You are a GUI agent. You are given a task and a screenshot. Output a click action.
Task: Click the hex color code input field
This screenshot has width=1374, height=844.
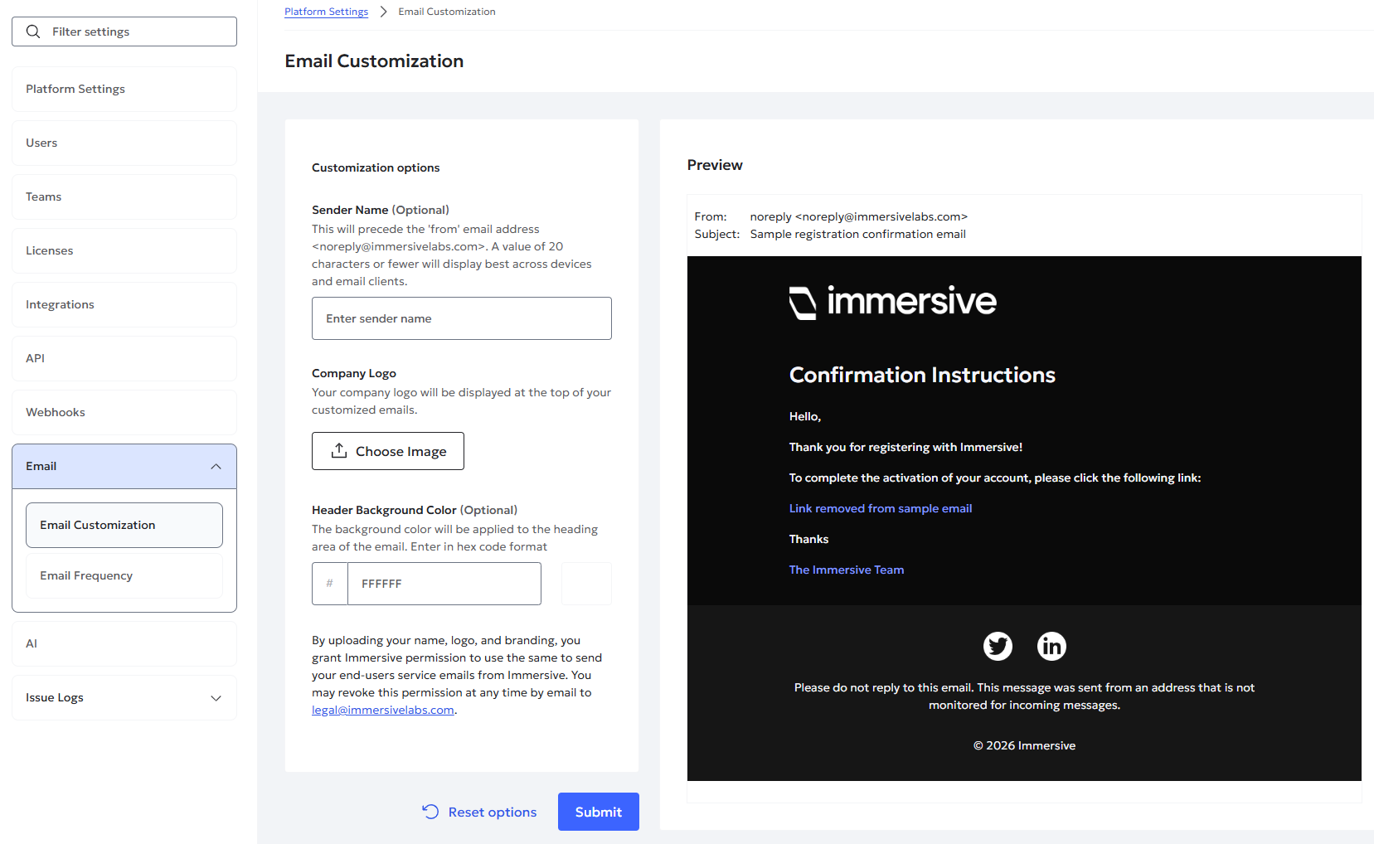click(444, 584)
